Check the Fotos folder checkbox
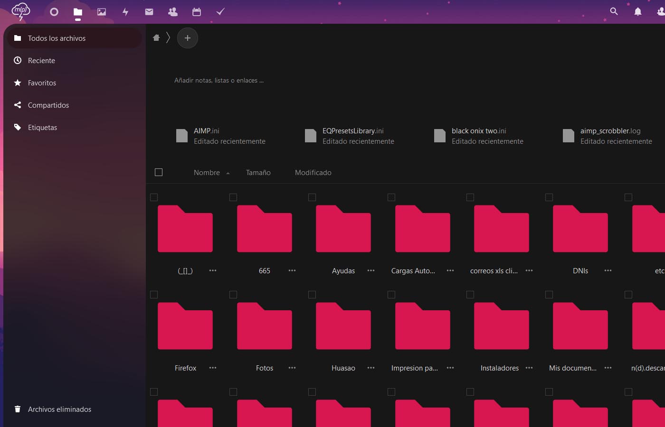Image resolution: width=665 pixels, height=427 pixels. pyautogui.click(x=233, y=295)
